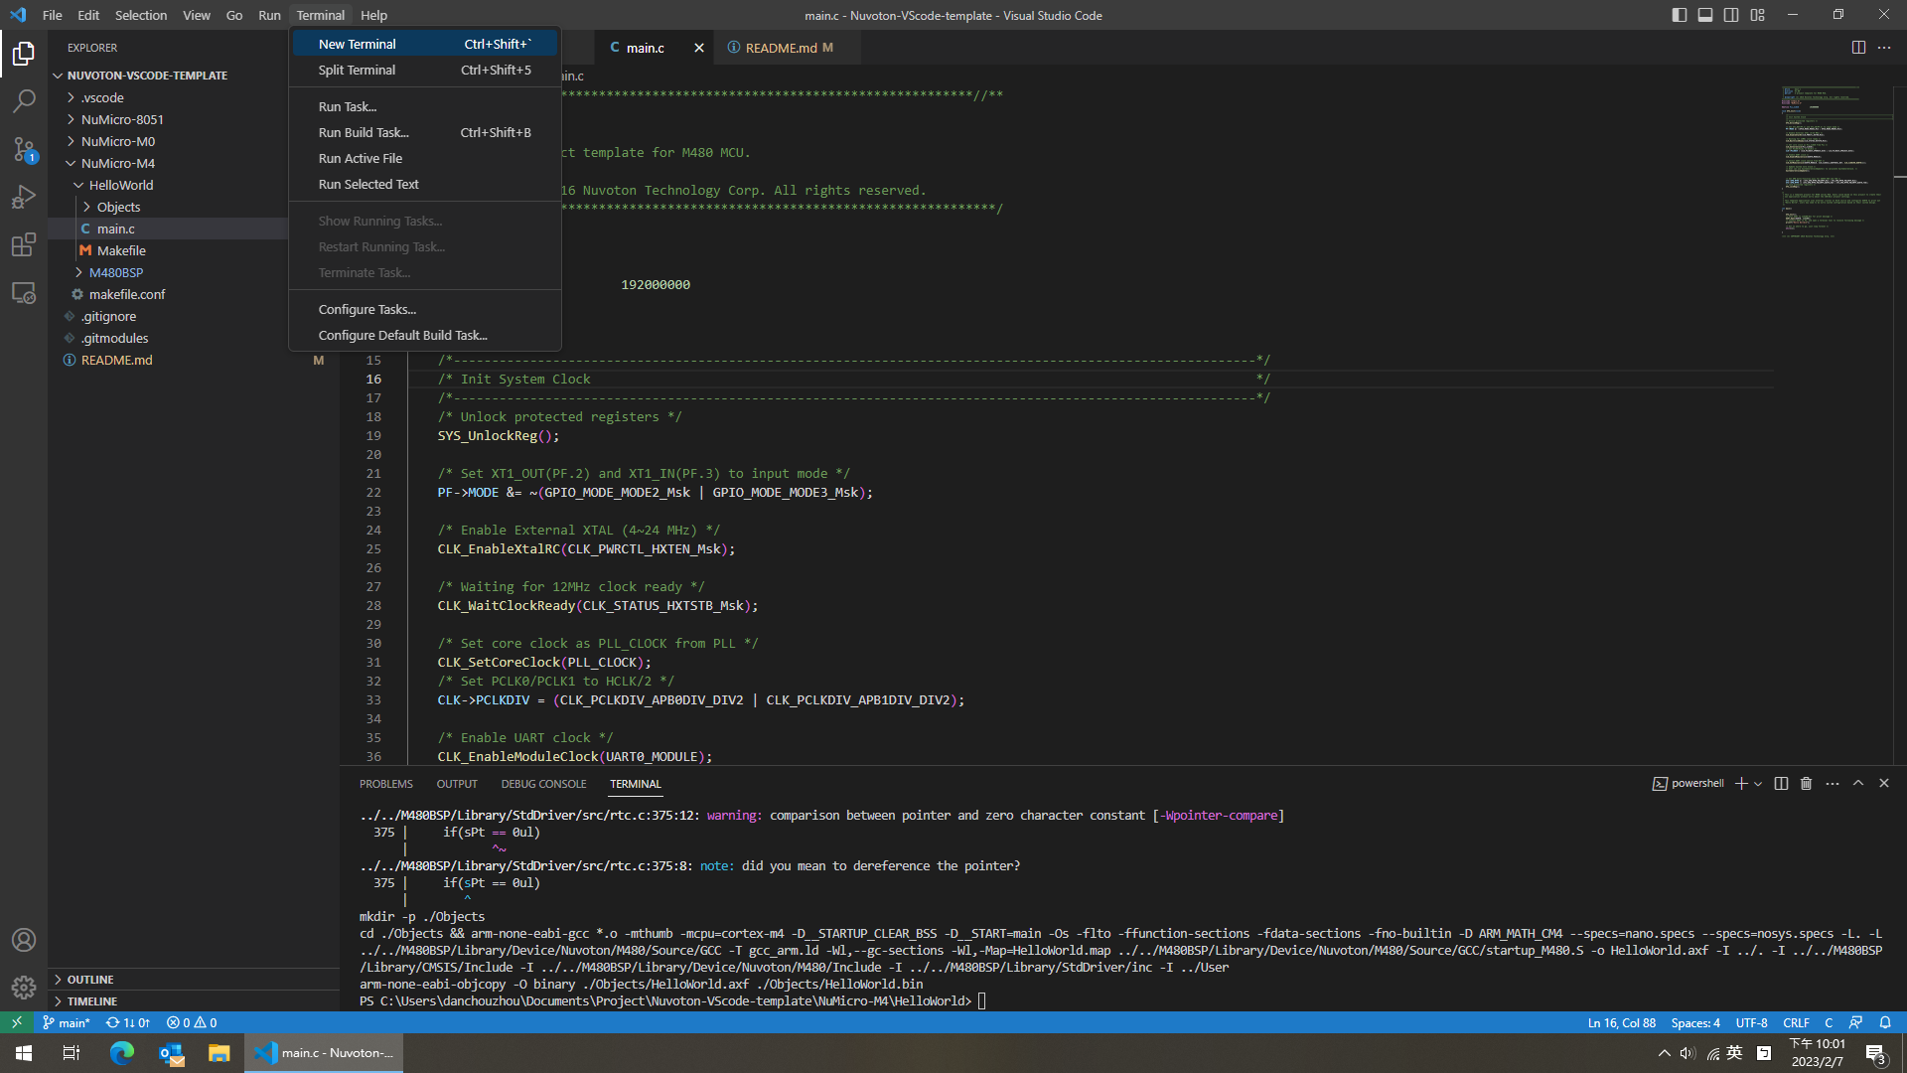Screen dimensions: 1907x1073
Task: Open the terminal launch profile dropdown arrow
Action: pos(1758,784)
